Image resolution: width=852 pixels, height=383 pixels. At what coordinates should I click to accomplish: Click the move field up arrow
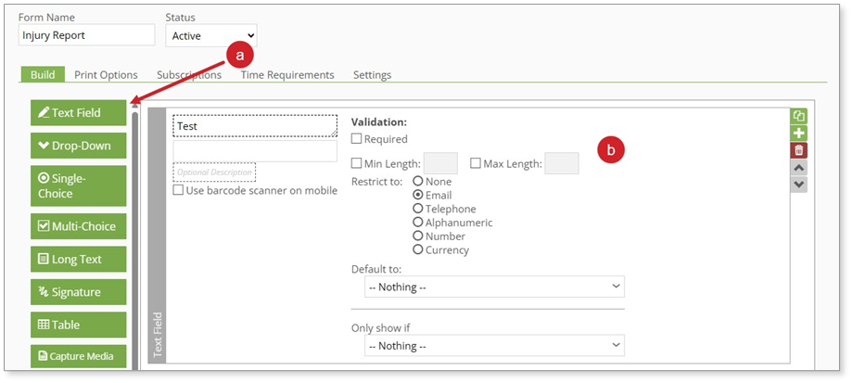tap(798, 167)
